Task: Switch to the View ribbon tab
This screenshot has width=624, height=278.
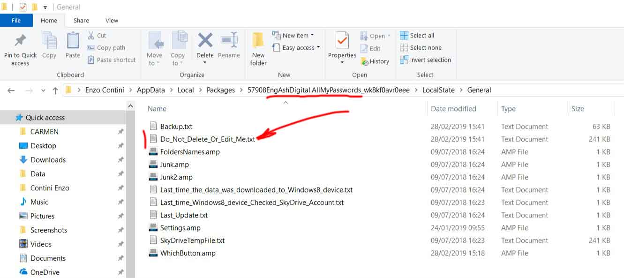Action: click(112, 21)
